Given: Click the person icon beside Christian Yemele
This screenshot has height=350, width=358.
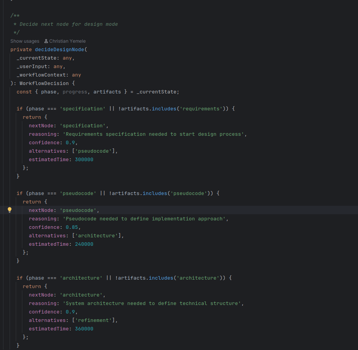Looking at the screenshot, I should (46, 41).
